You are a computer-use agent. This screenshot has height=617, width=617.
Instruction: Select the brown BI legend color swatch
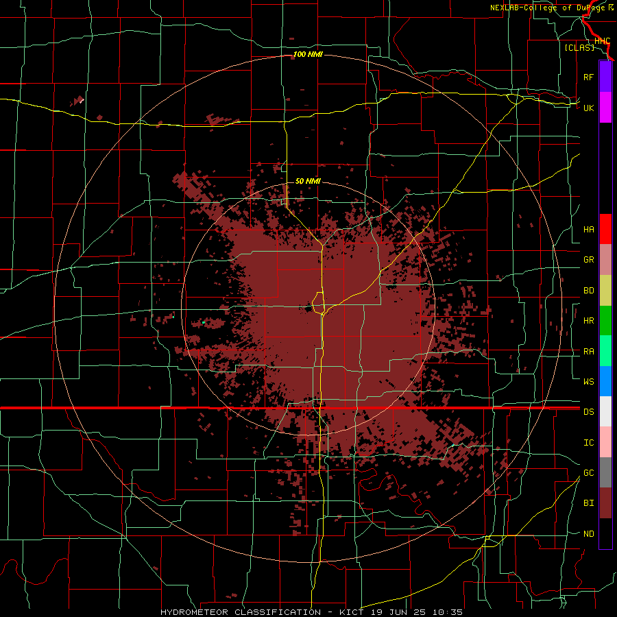605,503
